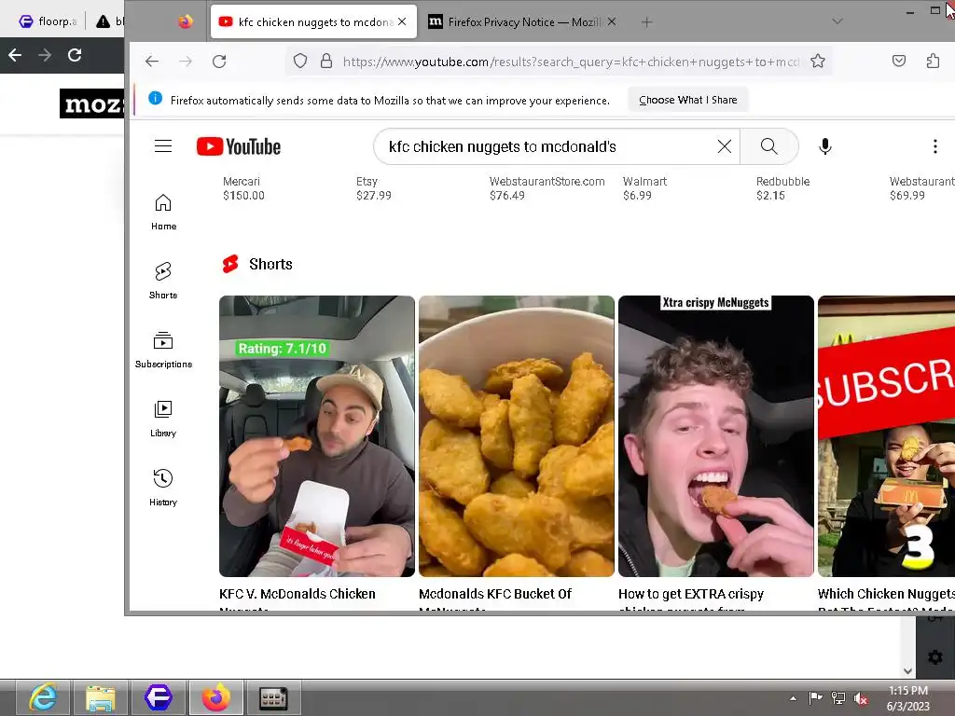The image size is (955, 716).
Task: Open YouTube settings three-dot menu
Action: click(934, 146)
